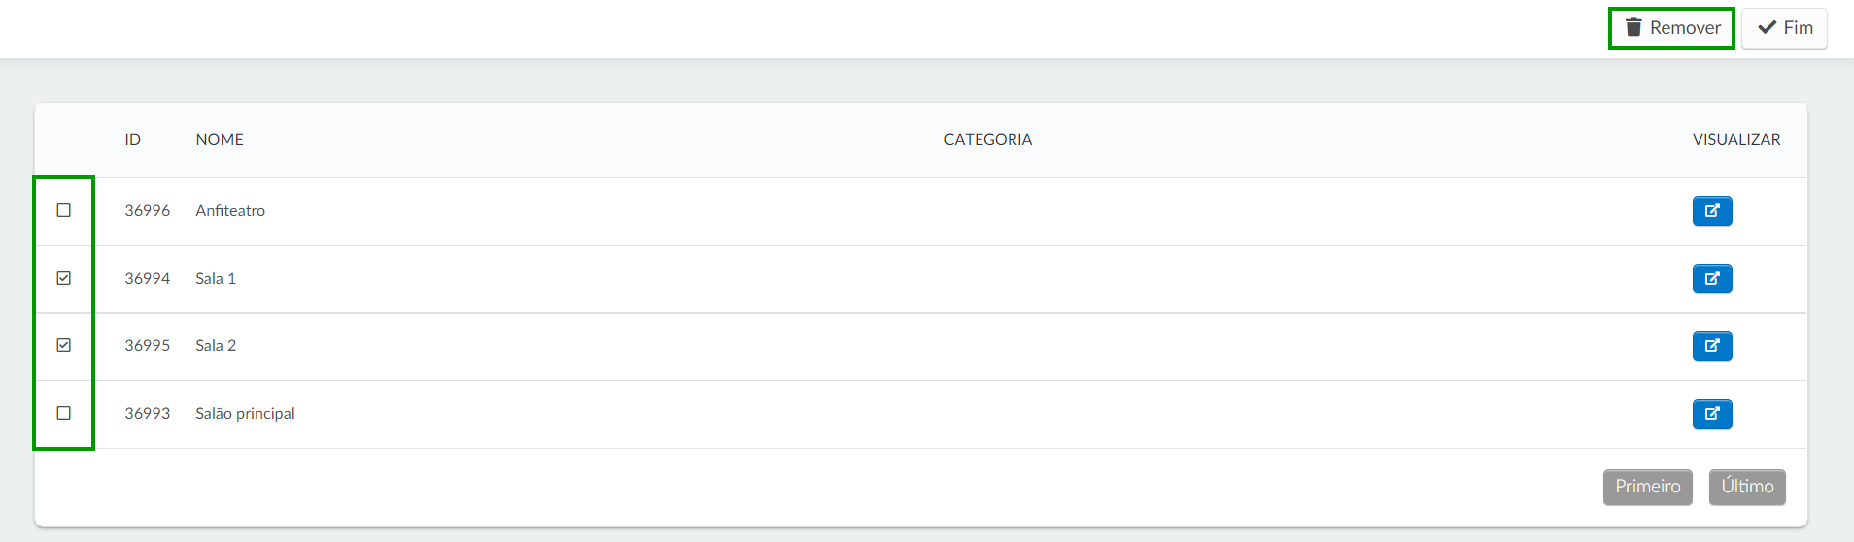This screenshot has height=542, width=1854.
Task: Uncheck the Sala 1 checkbox
Action: (64, 278)
